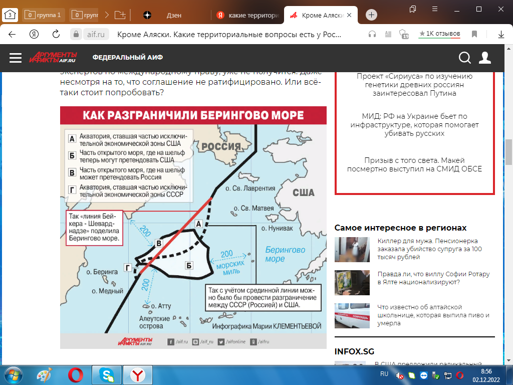This screenshot has width=513, height=385.
Task: Open the network connection tray icon
Action: [x=447, y=375]
